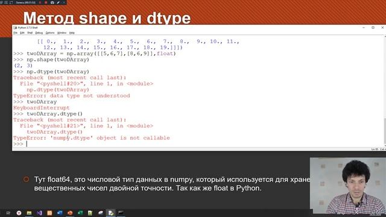Stop the screen recording with red square
The height and width of the screenshot is (217, 386).
[46, 2]
